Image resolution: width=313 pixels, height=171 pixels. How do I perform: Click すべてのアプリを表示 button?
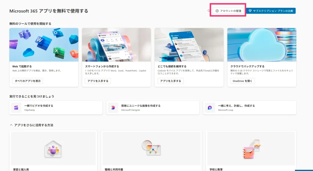click(28, 81)
